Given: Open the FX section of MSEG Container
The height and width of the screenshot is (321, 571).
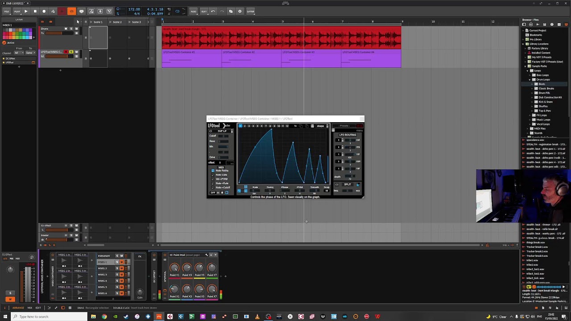Looking at the screenshot, I should (140, 256).
